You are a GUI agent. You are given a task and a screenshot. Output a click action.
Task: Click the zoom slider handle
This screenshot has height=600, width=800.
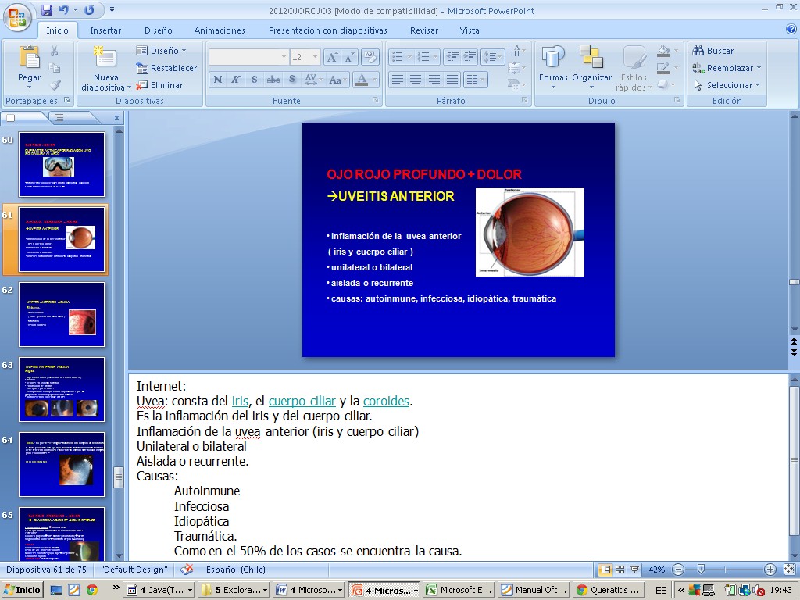point(702,570)
